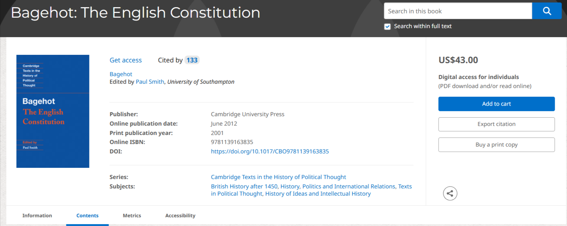Click the Cambridge University Press publisher text
The width and height of the screenshot is (567, 226).
tap(247, 114)
